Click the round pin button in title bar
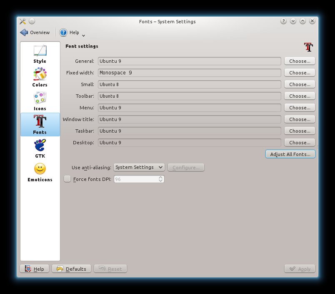 pos(32,21)
